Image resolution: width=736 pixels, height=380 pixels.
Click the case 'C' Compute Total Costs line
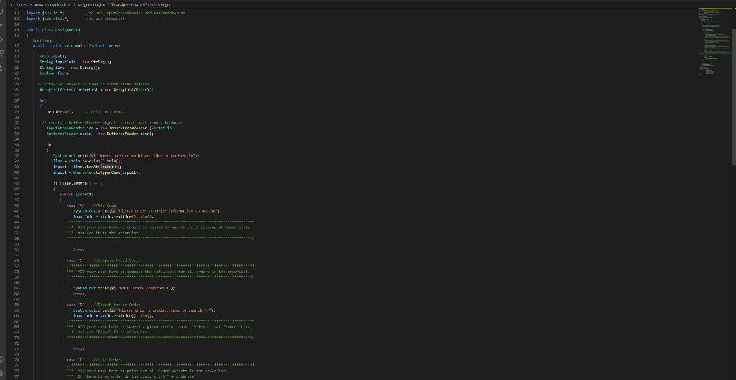(x=103, y=260)
